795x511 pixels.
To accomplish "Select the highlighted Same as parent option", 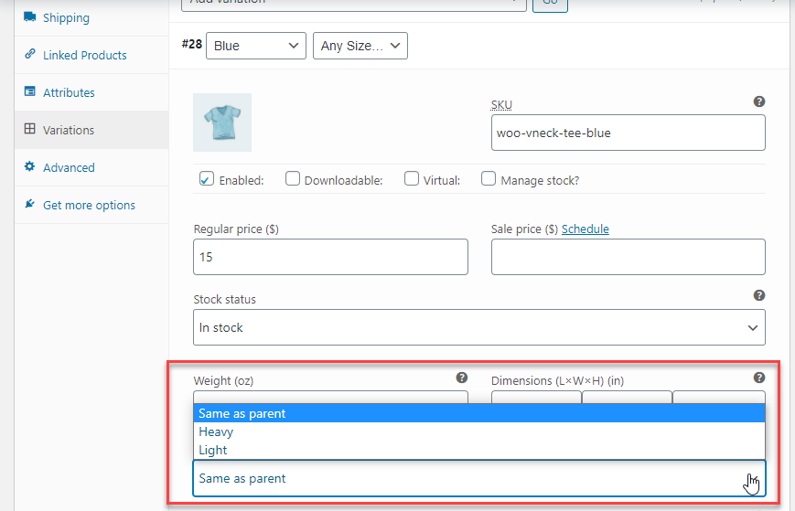I will click(x=479, y=413).
